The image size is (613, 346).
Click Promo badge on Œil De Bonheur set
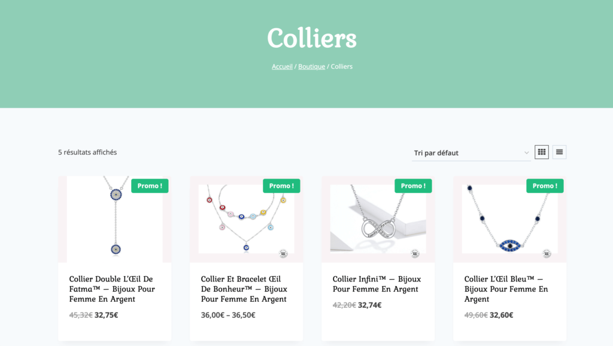pos(281,186)
